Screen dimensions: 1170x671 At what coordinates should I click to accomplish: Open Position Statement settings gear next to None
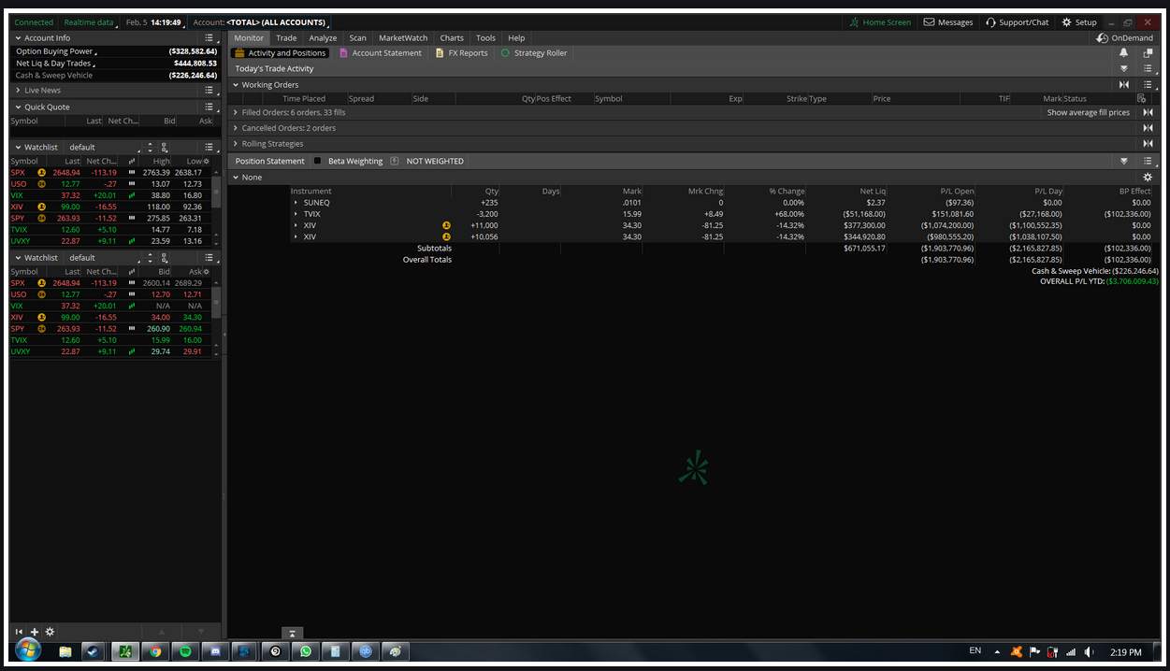1148,178
